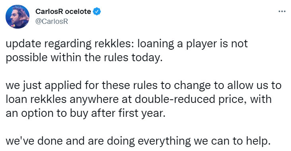
Task: Click the display name CarlosR ocelote
Action: click(63, 12)
